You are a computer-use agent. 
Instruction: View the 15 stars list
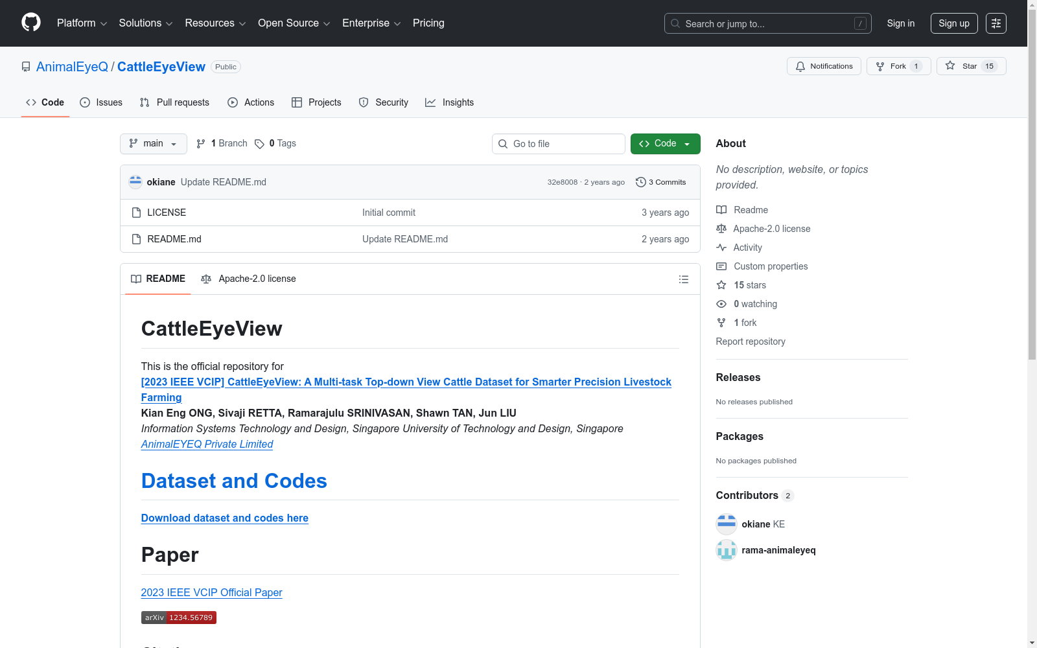pyautogui.click(x=741, y=285)
